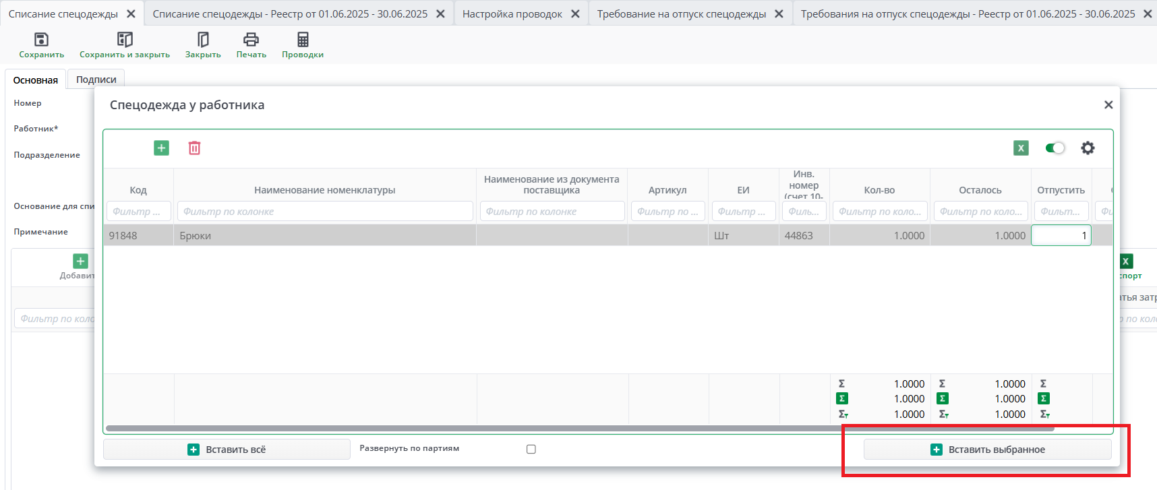Click filter field under Наименование номенклатуры
The width and height of the screenshot is (1157, 490).
pyautogui.click(x=325, y=212)
